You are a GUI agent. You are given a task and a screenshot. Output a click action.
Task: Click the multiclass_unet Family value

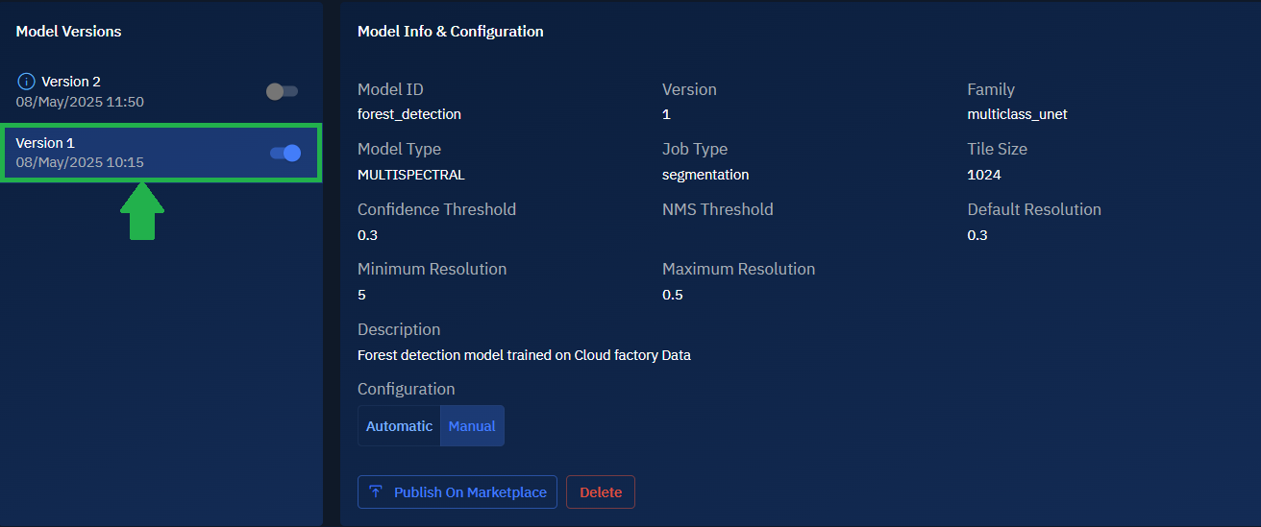pos(1017,114)
